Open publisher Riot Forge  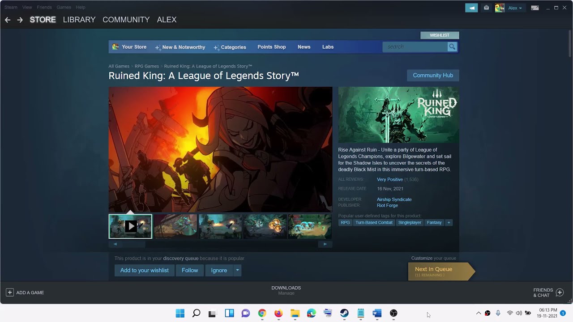[387, 205]
